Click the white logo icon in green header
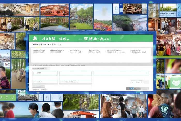This screenshot has height=121, width=181. click(x=35, y=38)
